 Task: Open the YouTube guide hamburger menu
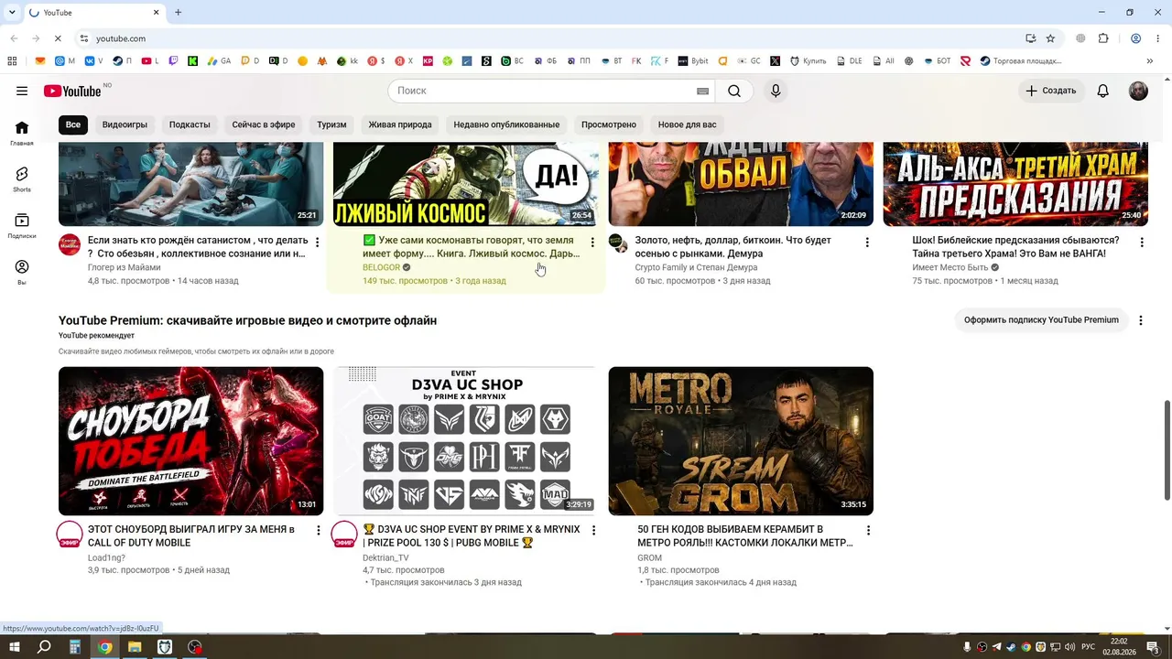pos(22,91)
